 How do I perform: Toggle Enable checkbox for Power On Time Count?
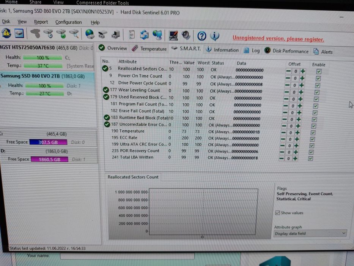[x=318, y=79]
